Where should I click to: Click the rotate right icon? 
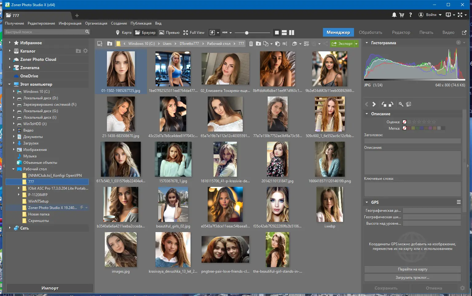(x=391, y=104)
